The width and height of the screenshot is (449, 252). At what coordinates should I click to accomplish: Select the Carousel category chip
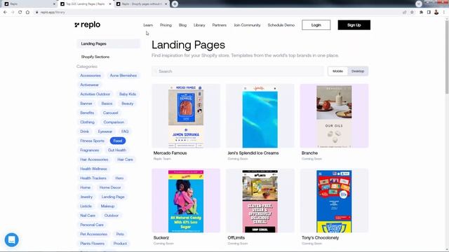pos(111,113)
